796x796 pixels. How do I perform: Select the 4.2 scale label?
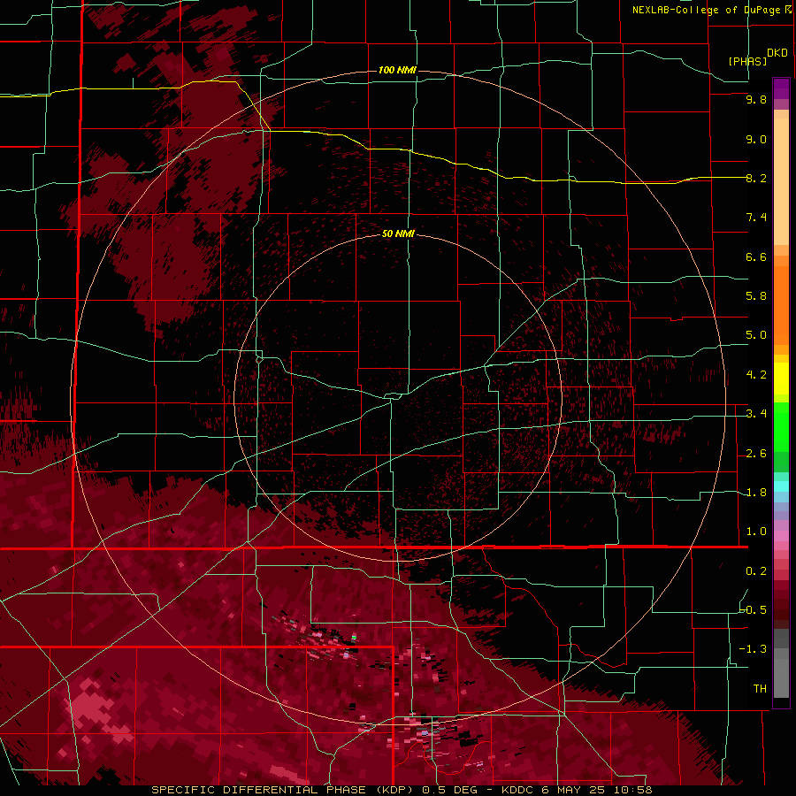coord(756,375)
